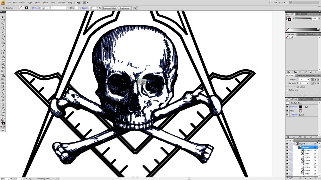Select the Eraser tool
The image size is (321, 180).
point(3,57)
